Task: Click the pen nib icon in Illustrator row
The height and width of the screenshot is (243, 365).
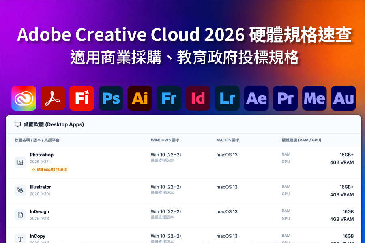Action: (x=20, y=190)
